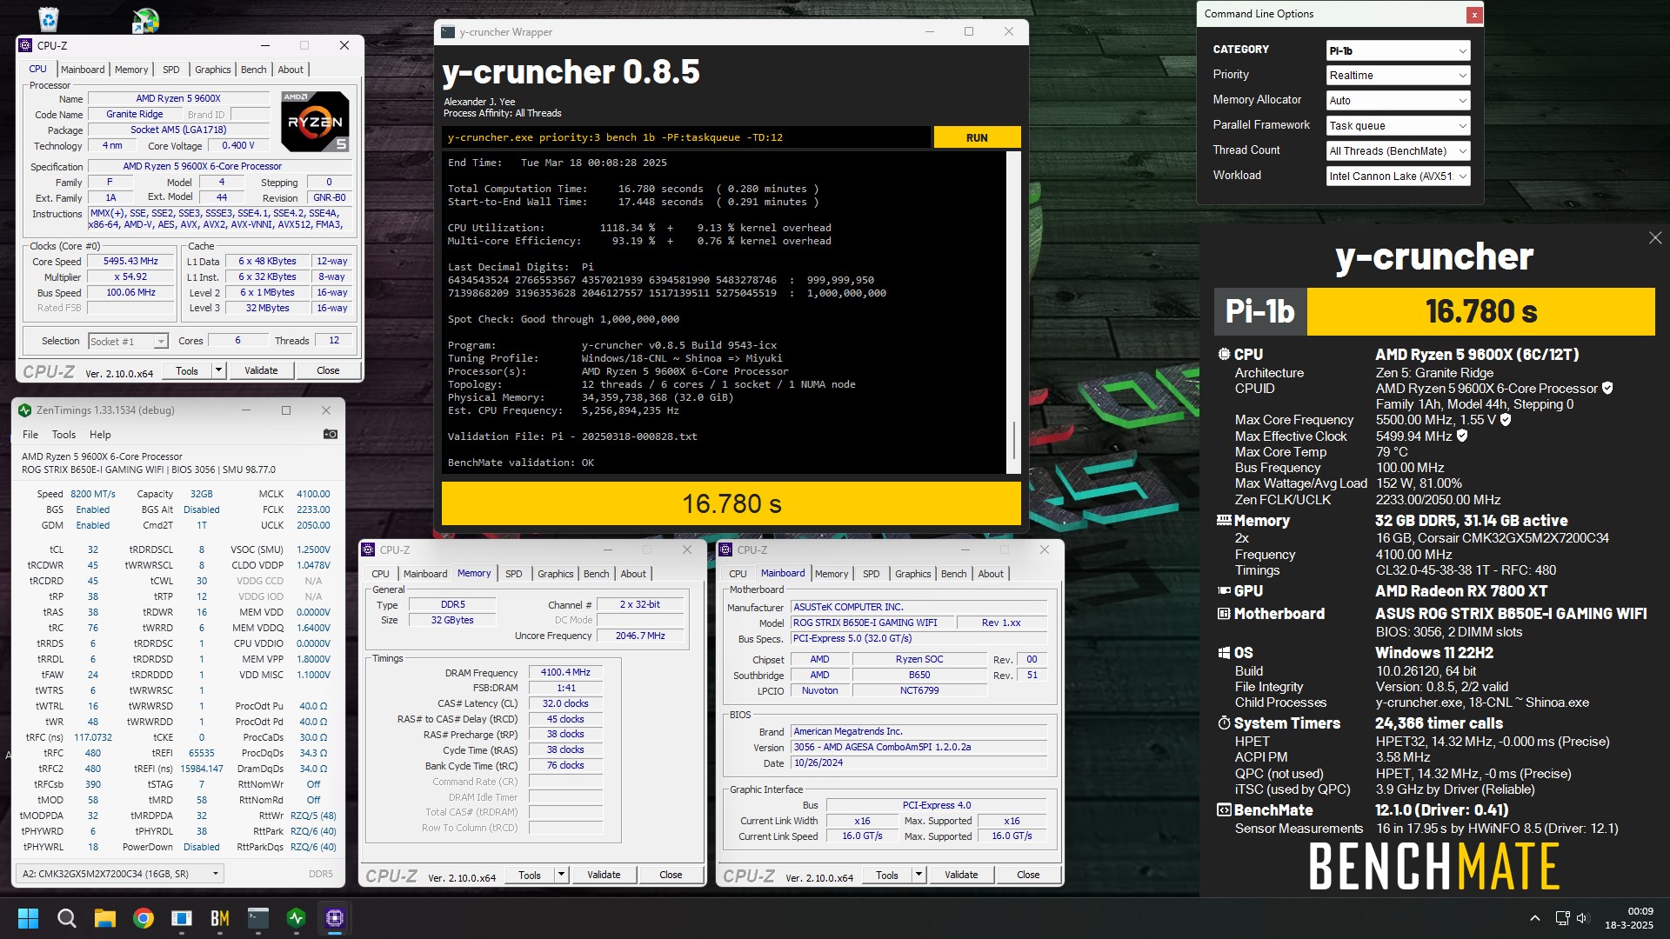Open the Priority dropdown set to Realtime

[x=1398, y=76]
